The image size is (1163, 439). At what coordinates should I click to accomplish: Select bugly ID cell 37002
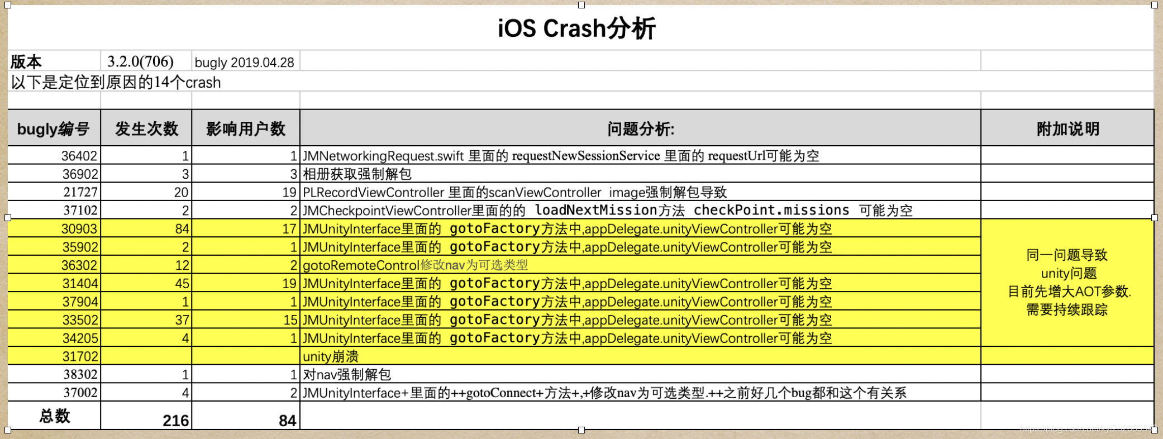point(54,392)
